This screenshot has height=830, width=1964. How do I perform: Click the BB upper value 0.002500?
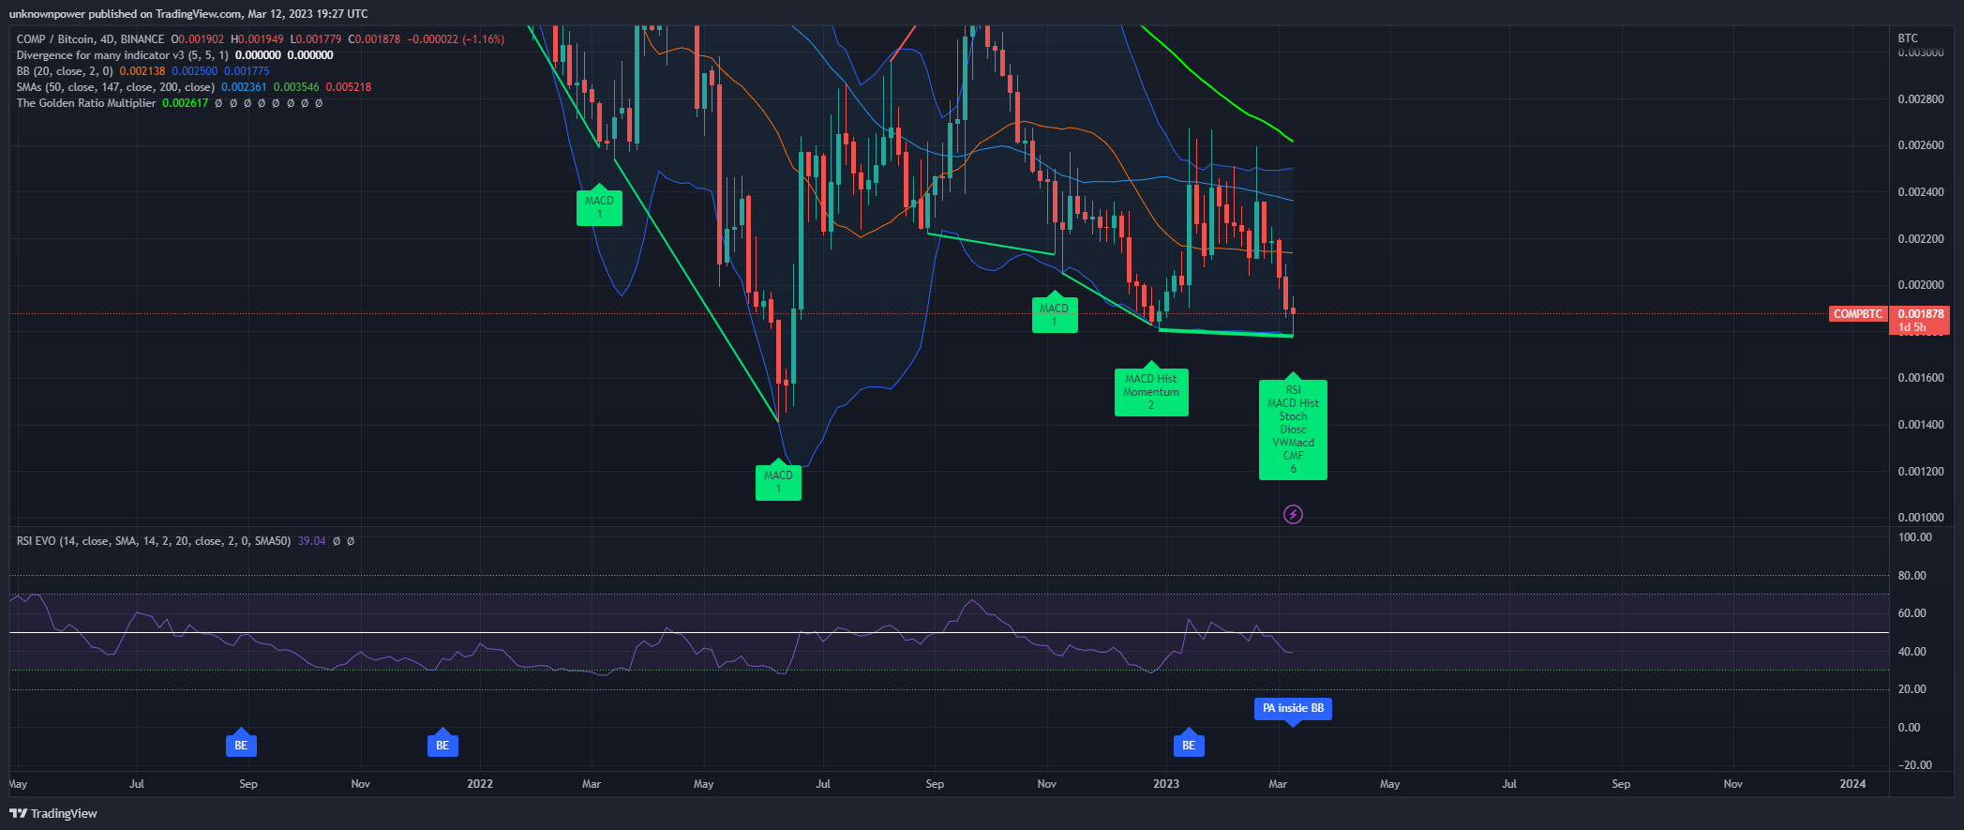(194, 71)
